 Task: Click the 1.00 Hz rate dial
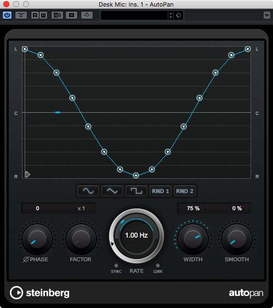(x=136, y=235)
